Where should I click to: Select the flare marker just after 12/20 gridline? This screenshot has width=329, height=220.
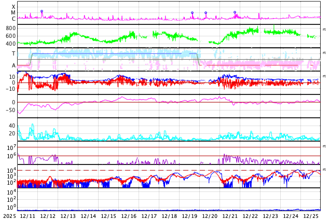pos(205,13)
